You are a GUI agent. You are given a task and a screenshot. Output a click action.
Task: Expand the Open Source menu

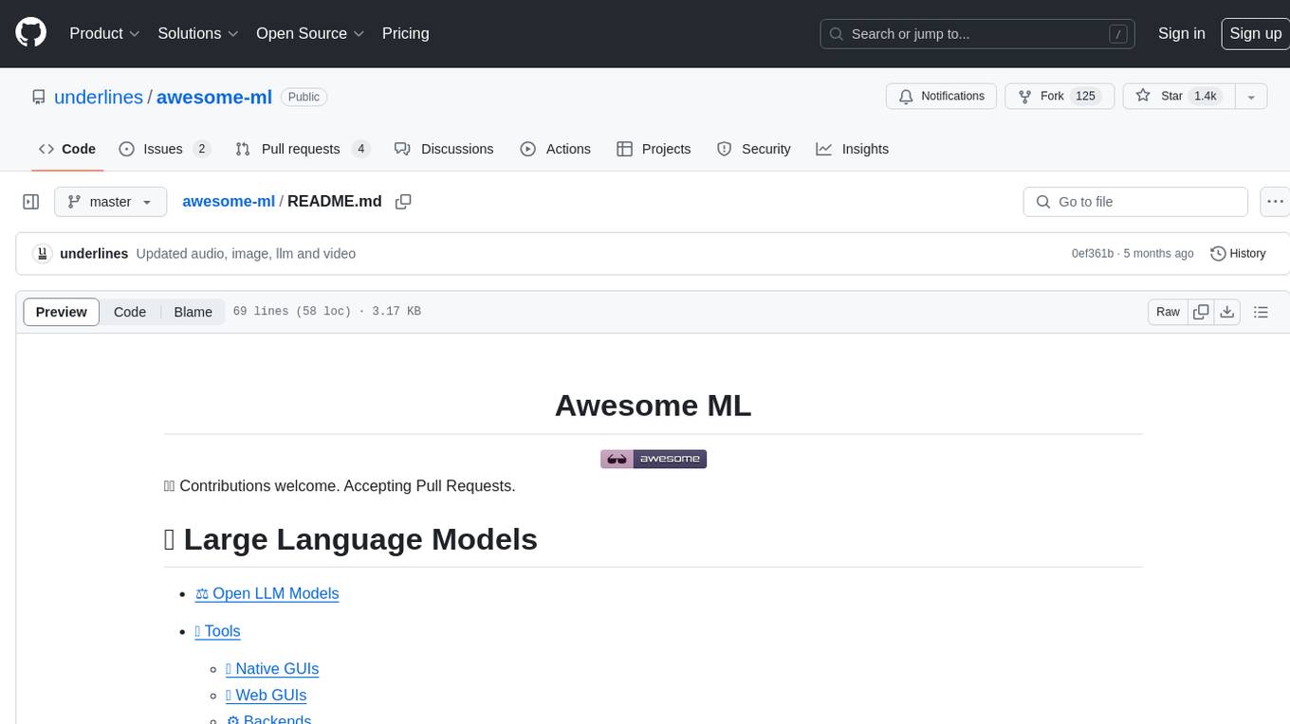click(310, 33)
